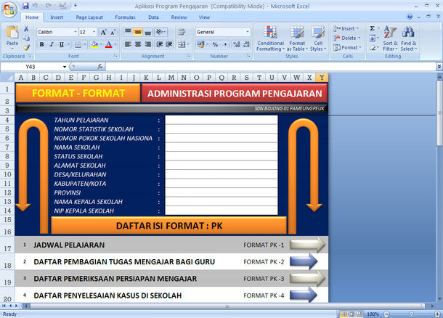Toggle bold formatting

[x=42, y=44]
